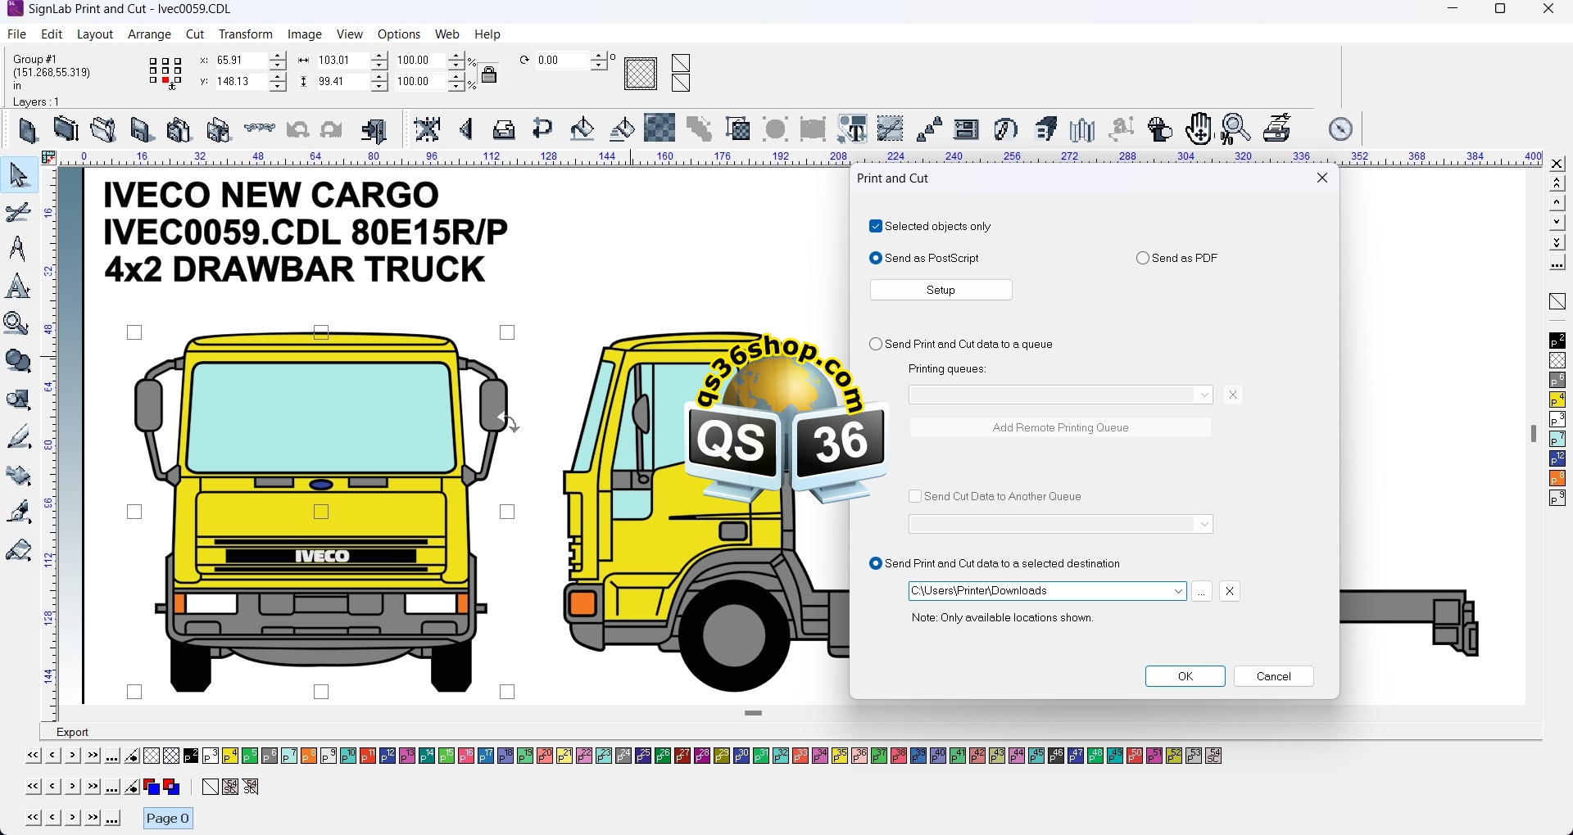This screenshot has width=1573, height=835.
Task: Click the printer tray icon in toolbar
Action: pyautogui.click(x=505, y=130)
